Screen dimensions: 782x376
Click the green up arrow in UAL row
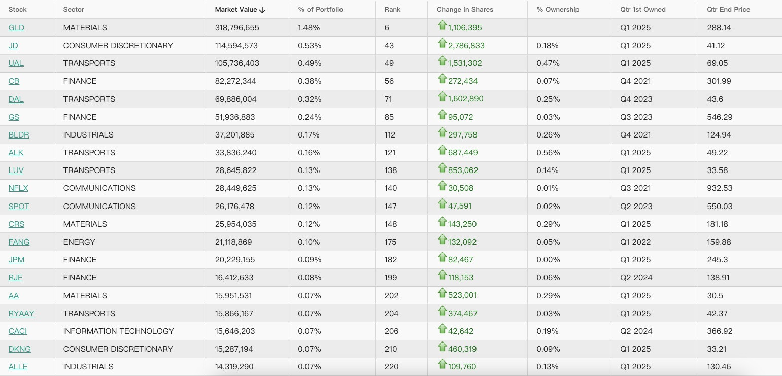pyautogui.click(x=442, y=60)
